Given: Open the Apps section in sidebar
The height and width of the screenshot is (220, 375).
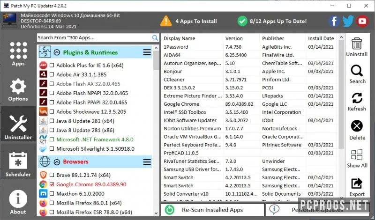Looking at the screenshot, I should 18,54.
